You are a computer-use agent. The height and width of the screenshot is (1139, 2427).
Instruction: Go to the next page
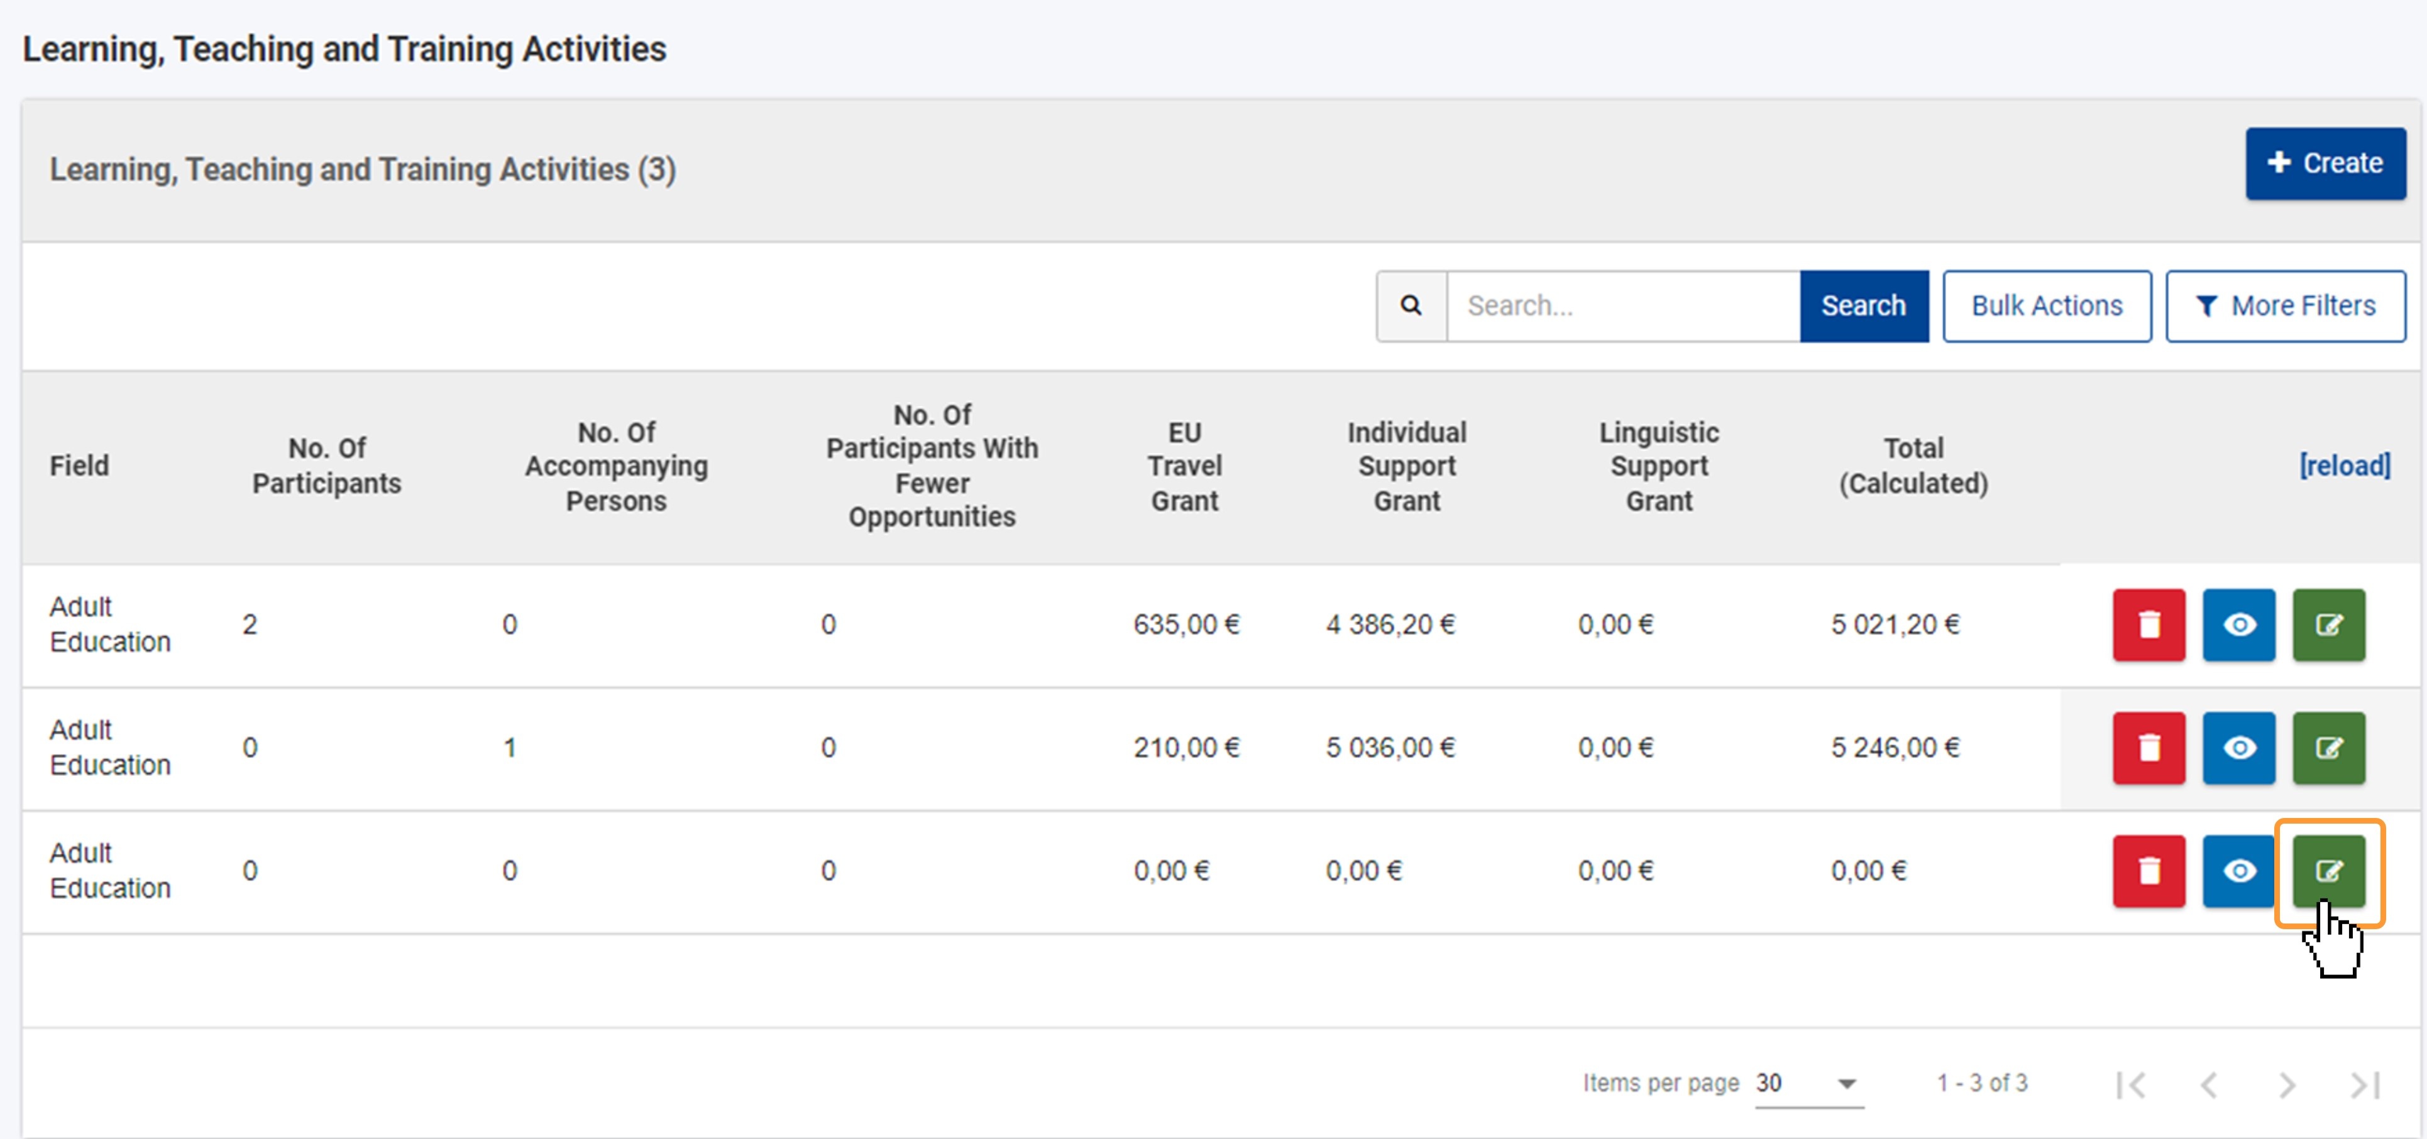click(2287, 1084)
